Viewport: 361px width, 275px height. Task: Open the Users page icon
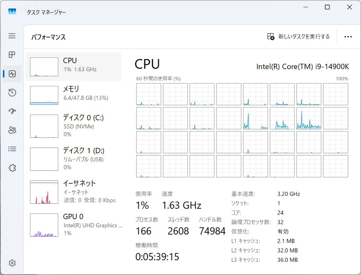(x=12, y=130)
